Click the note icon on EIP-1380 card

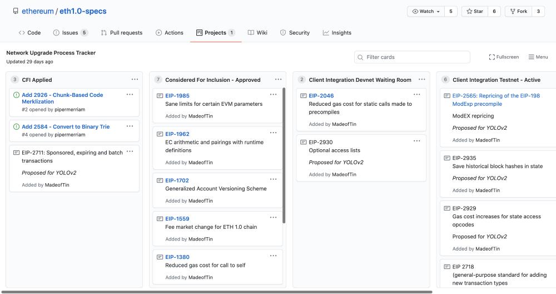(x=160, y=257)
